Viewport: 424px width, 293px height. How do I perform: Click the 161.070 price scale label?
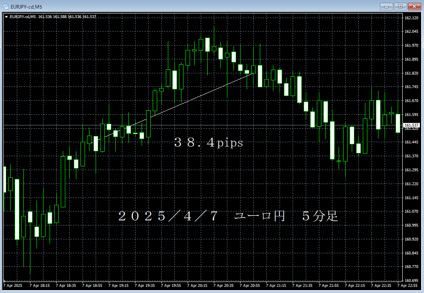coord(411,211)
